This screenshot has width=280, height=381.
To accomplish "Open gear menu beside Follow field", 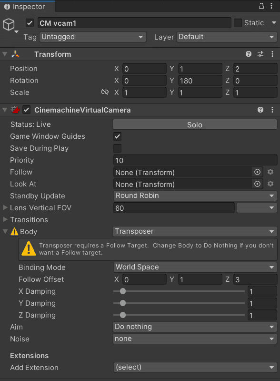I will 270,172.
